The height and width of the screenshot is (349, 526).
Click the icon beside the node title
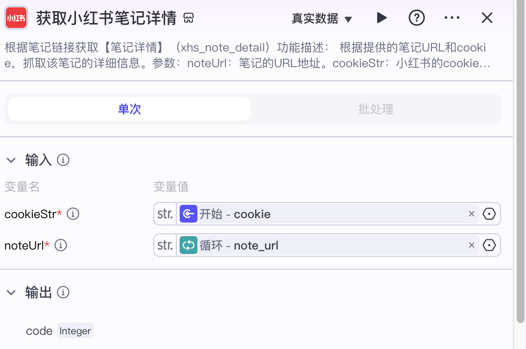tap(189, 19)
